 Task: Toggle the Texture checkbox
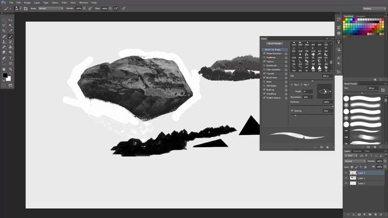(x=264, y=61)
